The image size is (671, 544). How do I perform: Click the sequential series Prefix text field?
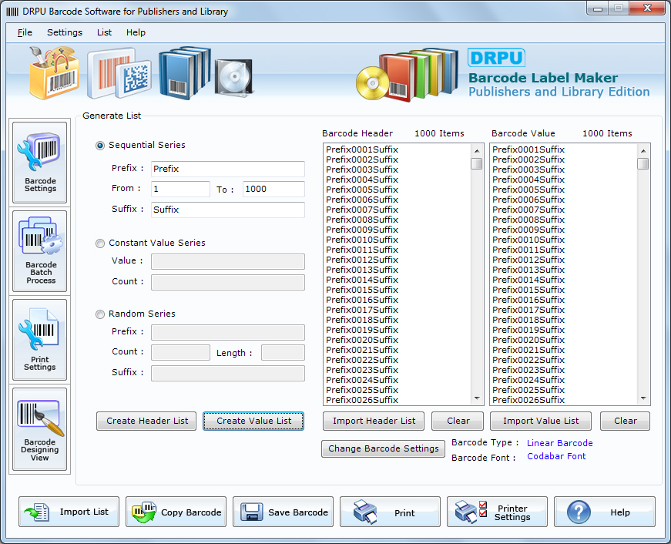tap(227, 169)
